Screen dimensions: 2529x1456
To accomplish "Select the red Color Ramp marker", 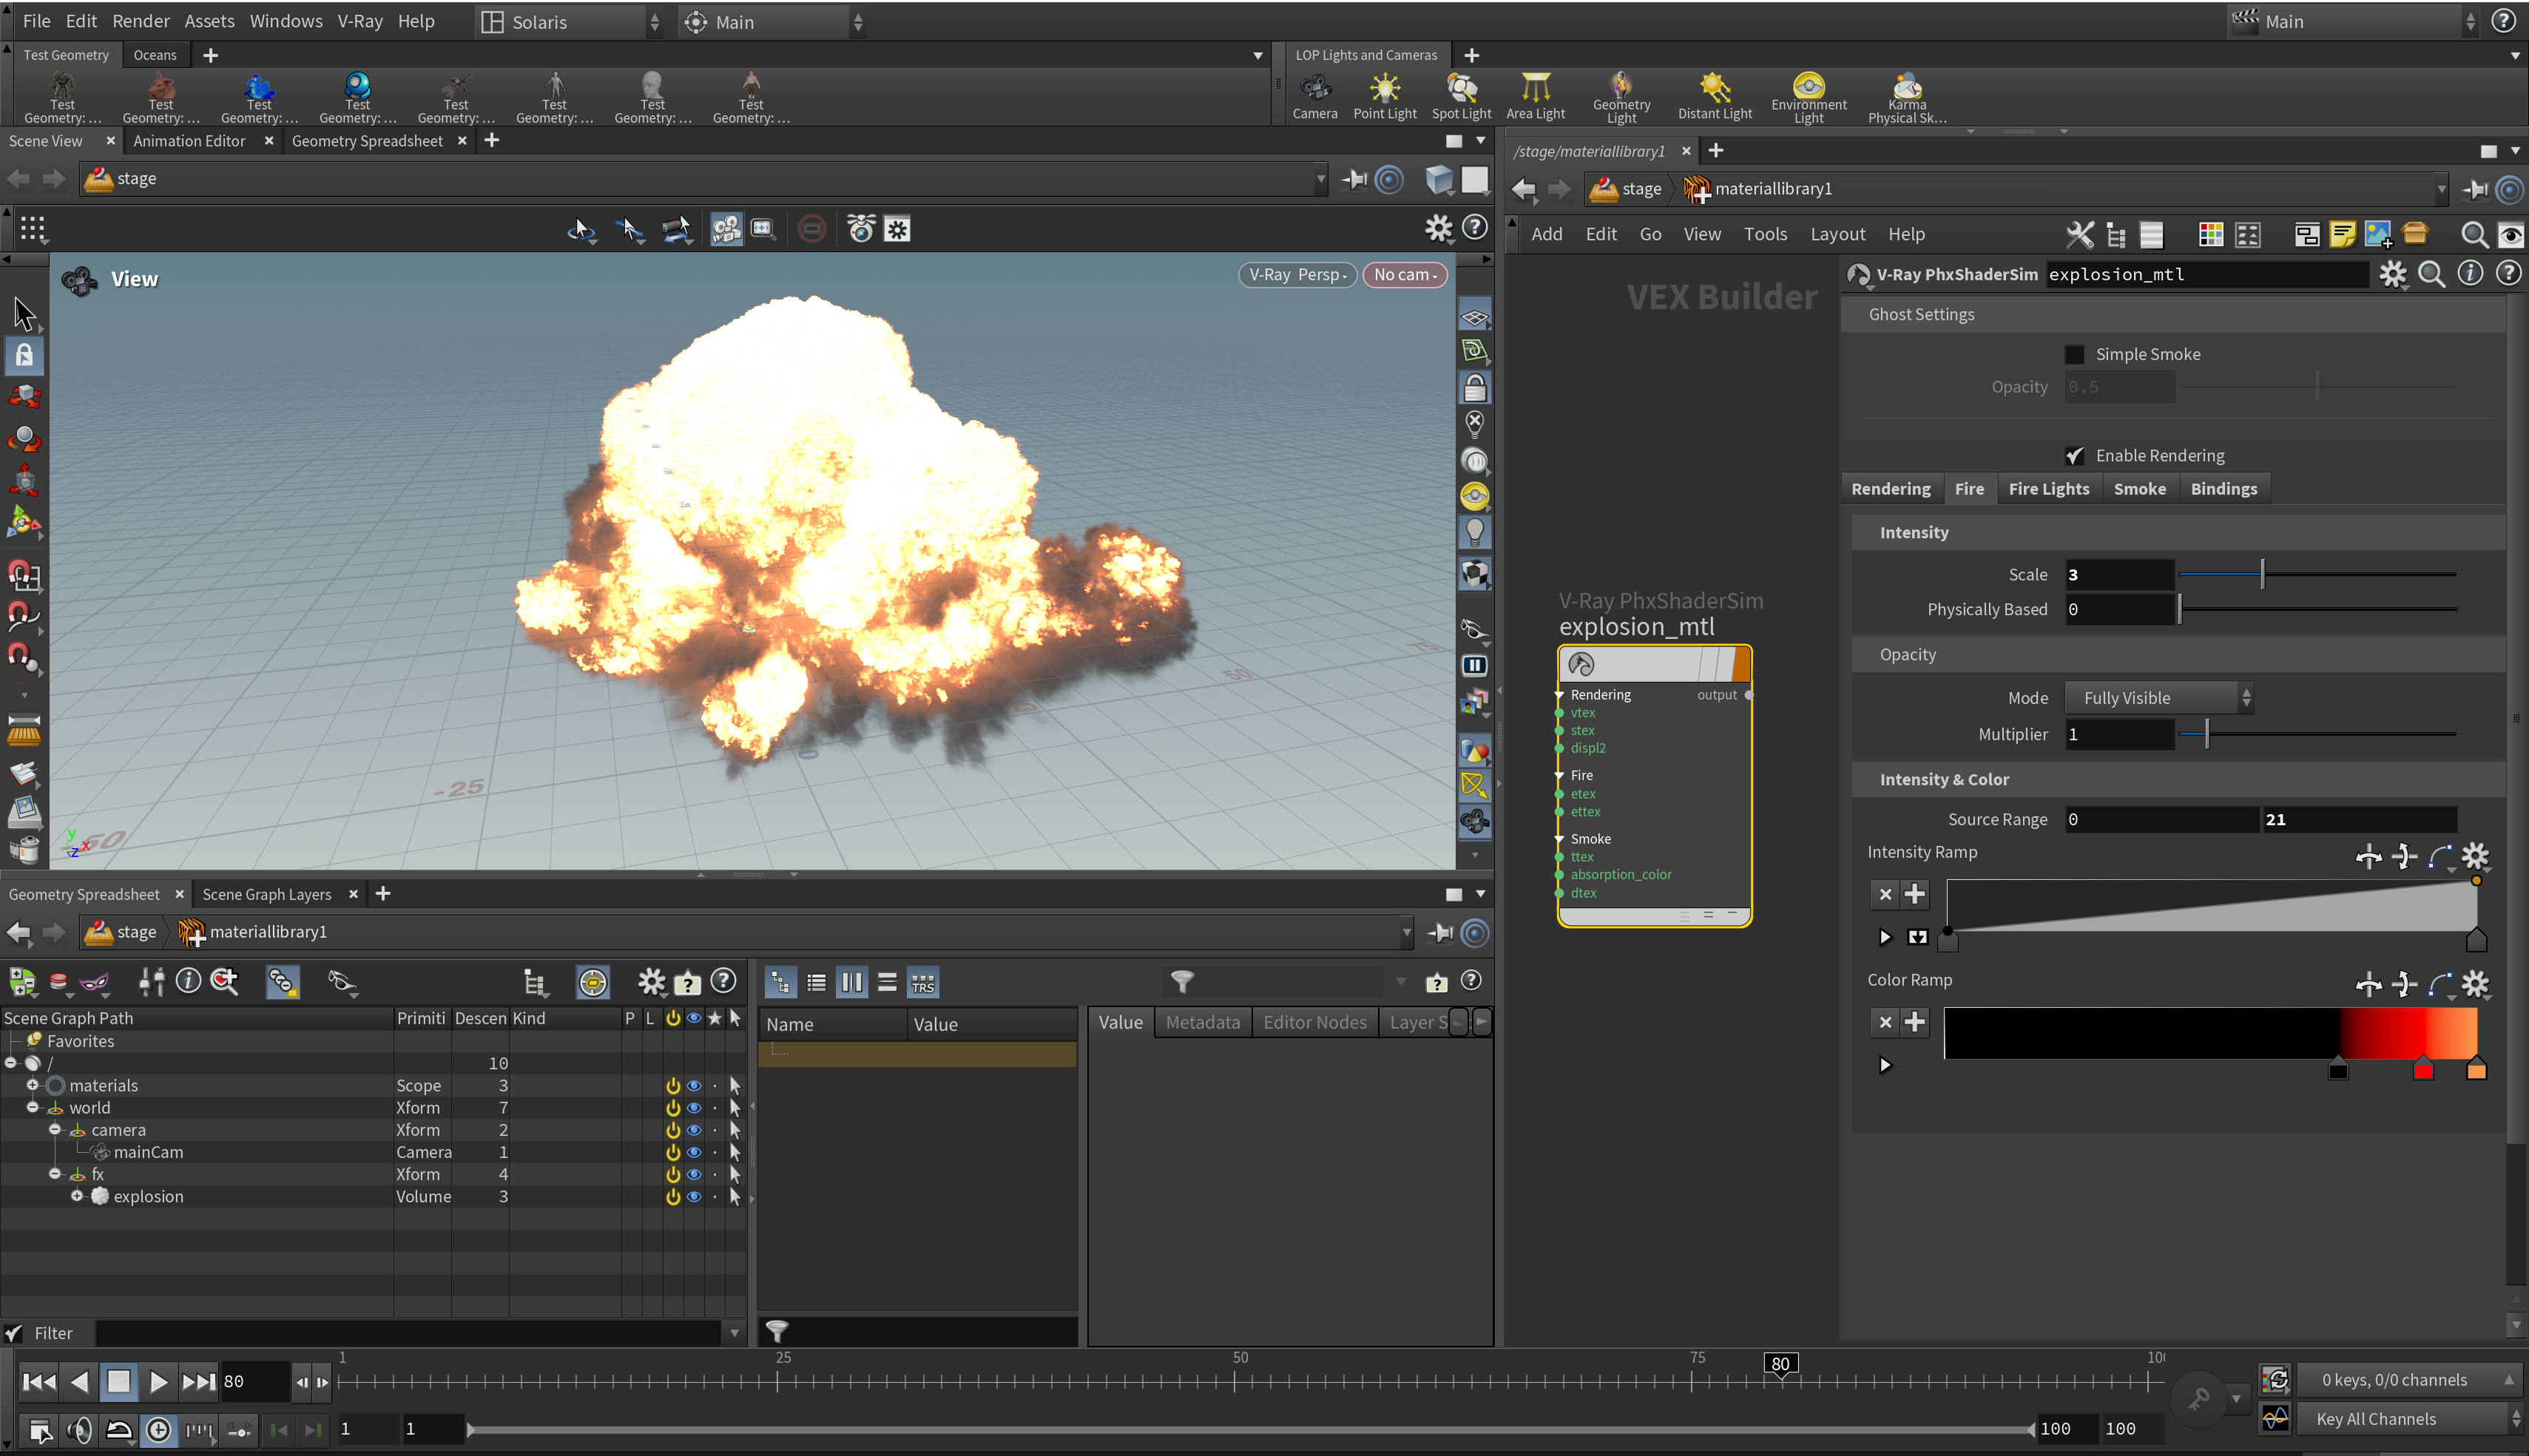I will (x=2422, y=1070).
